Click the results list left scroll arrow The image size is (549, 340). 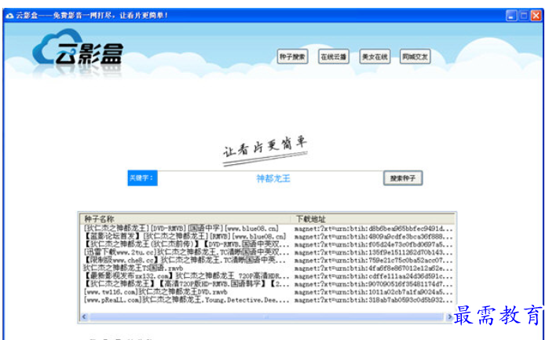tap(84, 317)
